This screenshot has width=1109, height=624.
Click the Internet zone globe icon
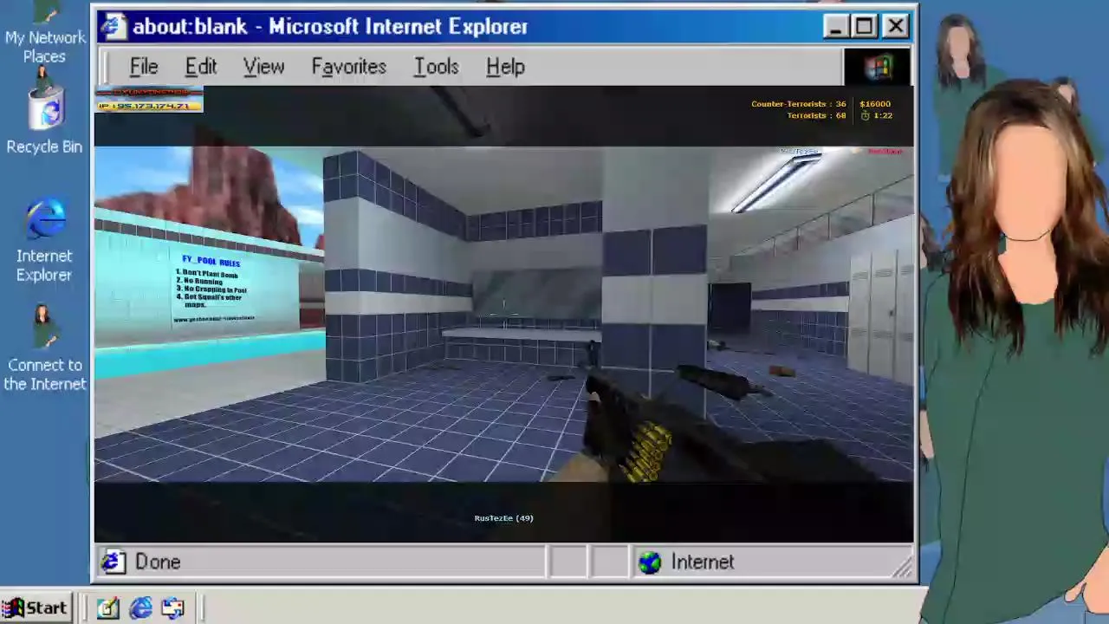click(x=650, y=562)
